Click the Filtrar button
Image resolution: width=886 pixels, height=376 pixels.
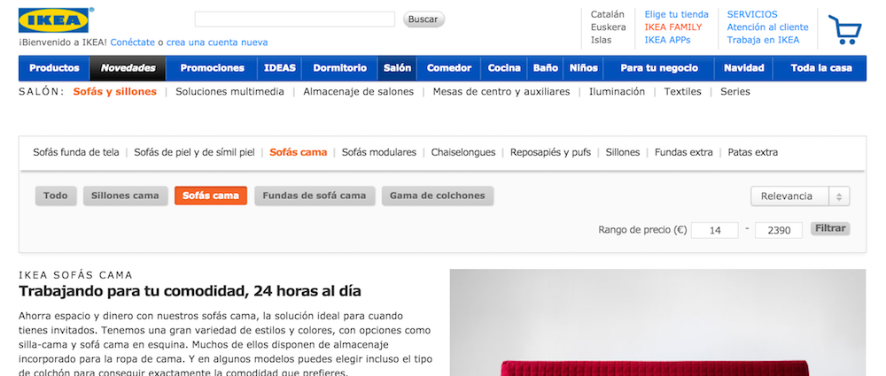830,228
